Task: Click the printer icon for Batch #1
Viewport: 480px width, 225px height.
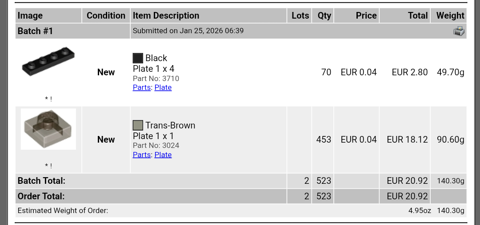Action: [459, 31]
